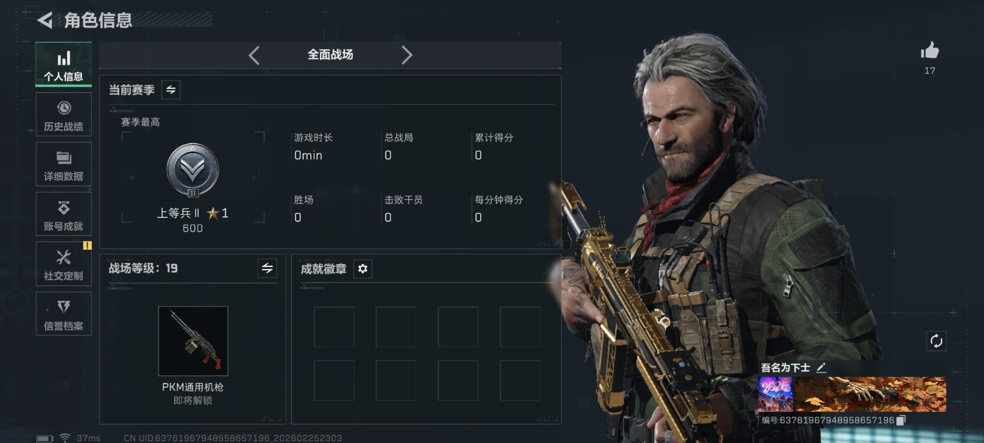Image resolution: width=984 pixels, height=443 pixels.
Task: Click the 上等兵 II rank badge
Action: (x=193, y=170)
